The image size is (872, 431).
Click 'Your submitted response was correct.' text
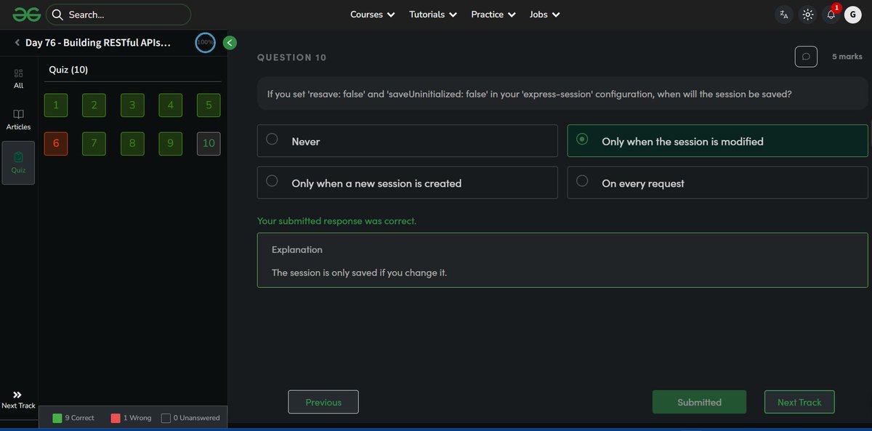pyautogui.click(x=336, y=221)
